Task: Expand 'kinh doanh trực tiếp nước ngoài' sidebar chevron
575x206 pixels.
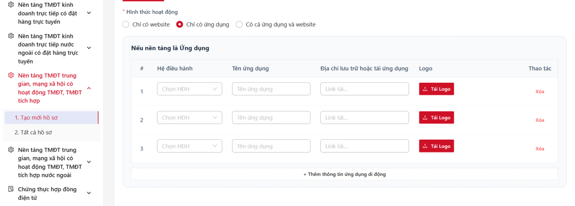Action: coord(89,48)
